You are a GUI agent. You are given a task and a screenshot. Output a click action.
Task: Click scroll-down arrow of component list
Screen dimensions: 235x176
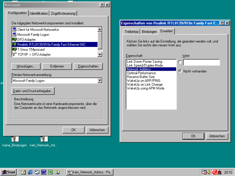point(100,55)
